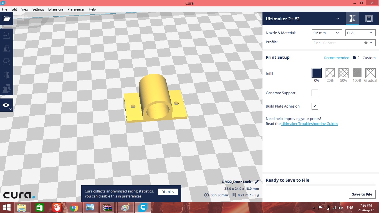Enable the Generate Support checkbox

tap(315, 93)
